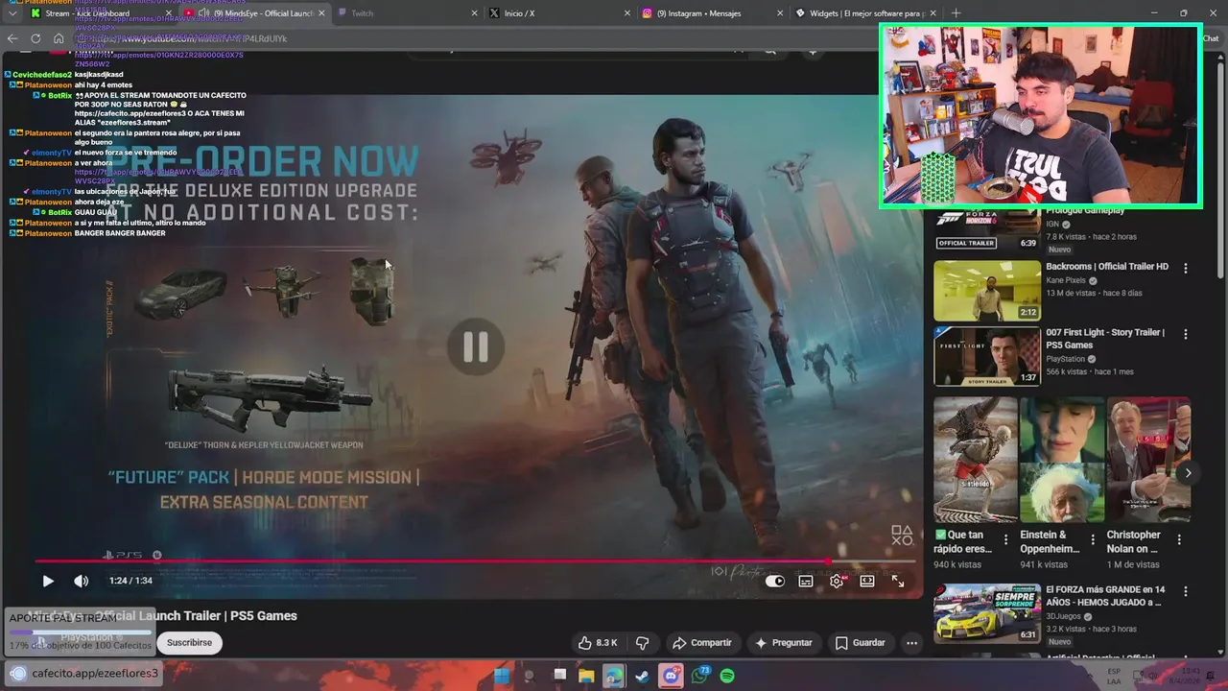Mute the video volume speaker icon

82,581
